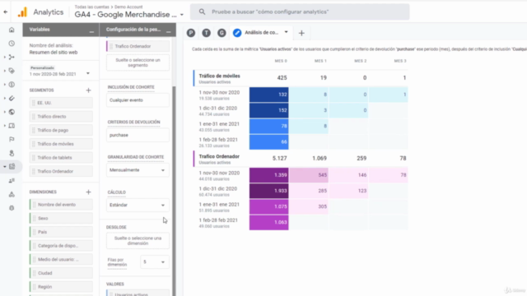527x296 pixels.
Task: Click the segment drop zone 'Suelte o seleccione un segmento'
Action: pyautogui.click(x=138, y=62)
